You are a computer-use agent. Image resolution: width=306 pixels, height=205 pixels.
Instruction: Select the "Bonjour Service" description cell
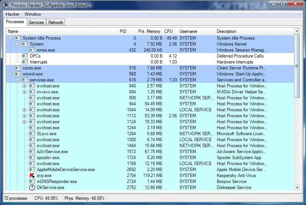(231, 181)
